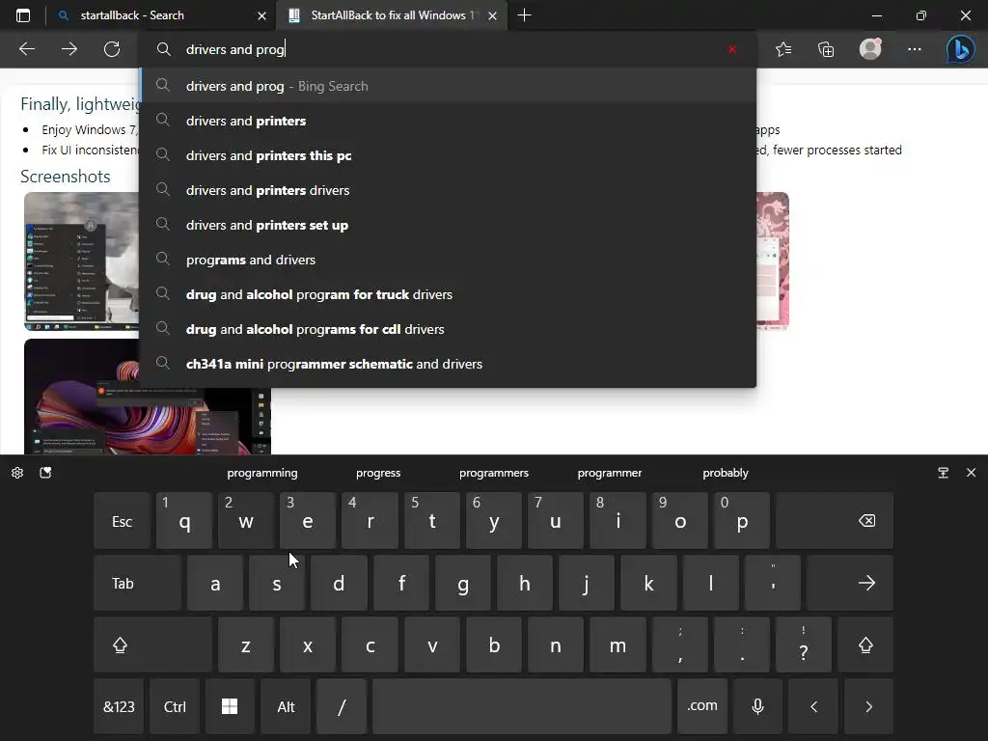The height and width of the screenshot is (741, 988).
Task: Open the Favorites star icon
Action: tap(783, 49)
